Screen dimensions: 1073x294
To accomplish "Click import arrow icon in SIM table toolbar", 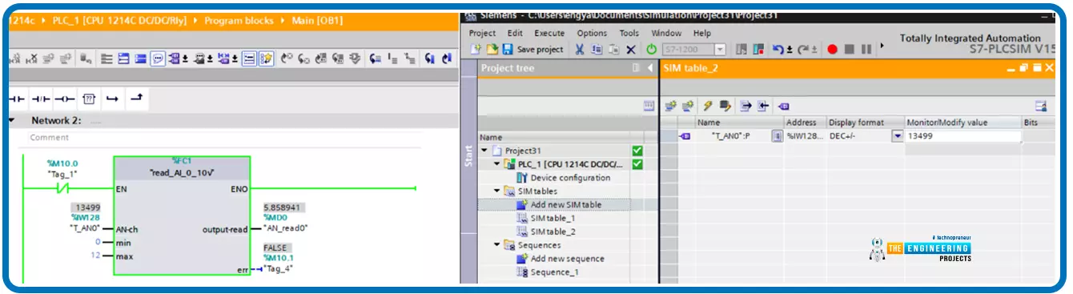I will tap(763, 106).
